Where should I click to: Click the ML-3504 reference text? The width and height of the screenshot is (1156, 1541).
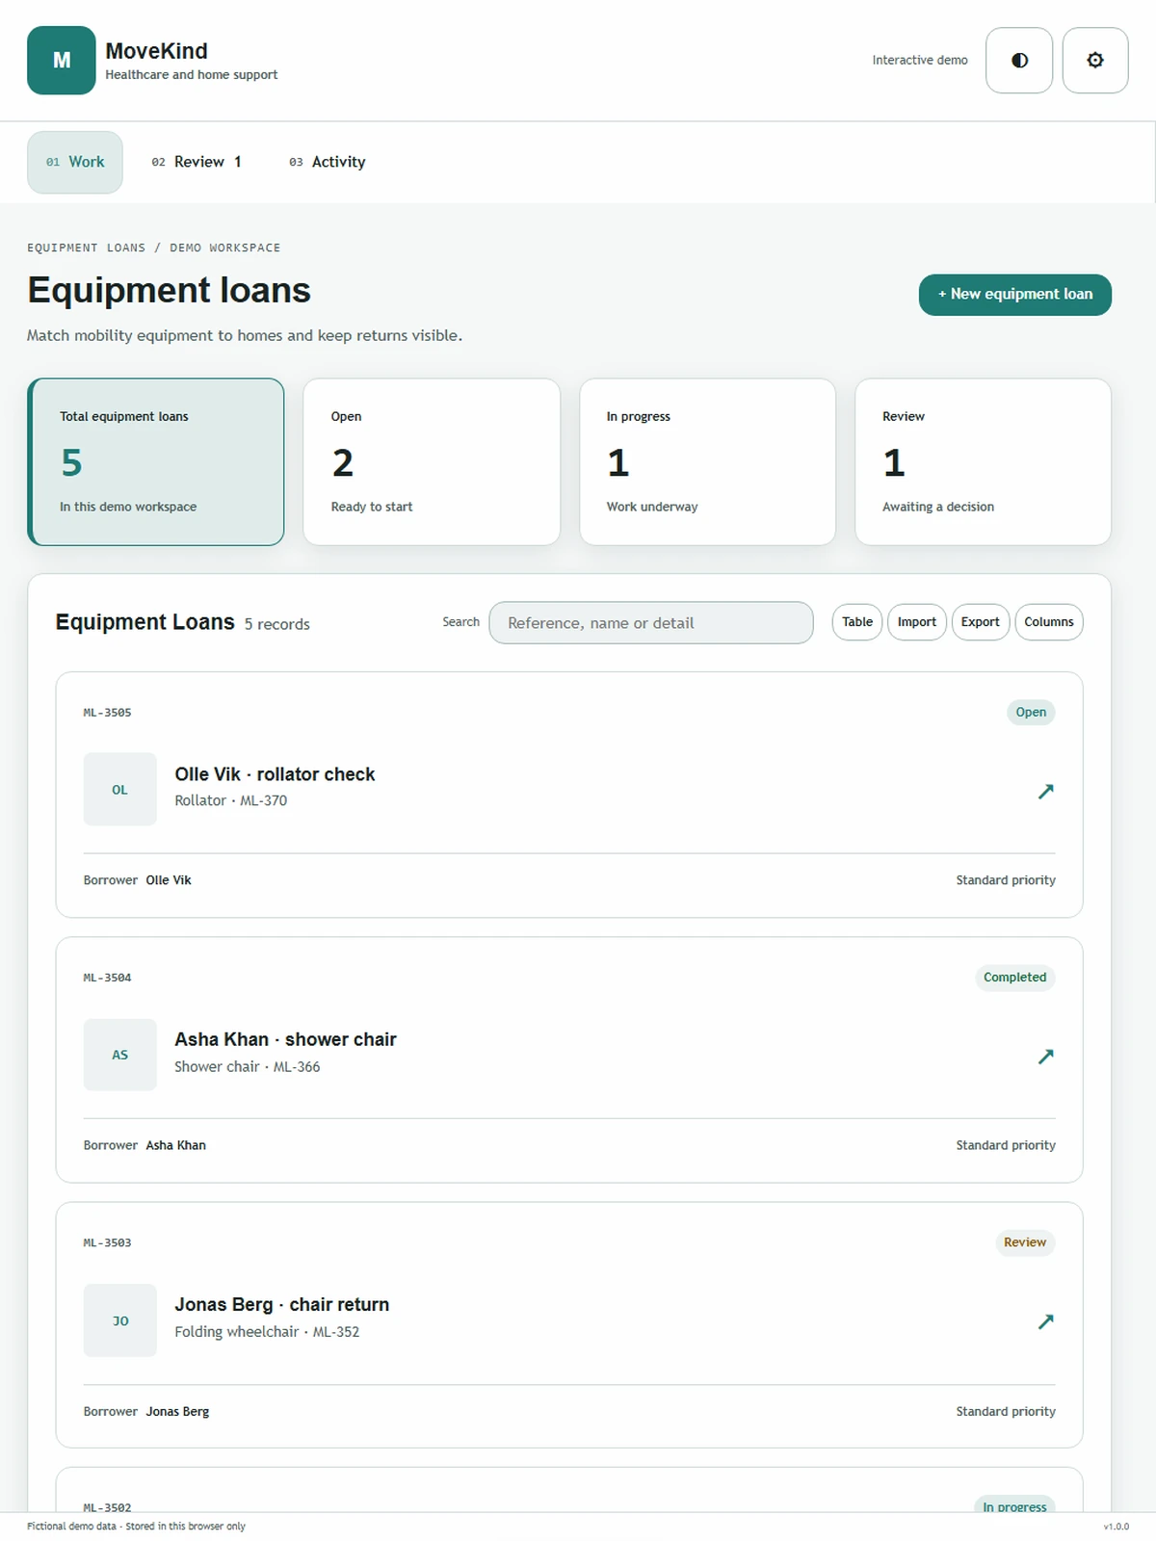coord(107,978)
